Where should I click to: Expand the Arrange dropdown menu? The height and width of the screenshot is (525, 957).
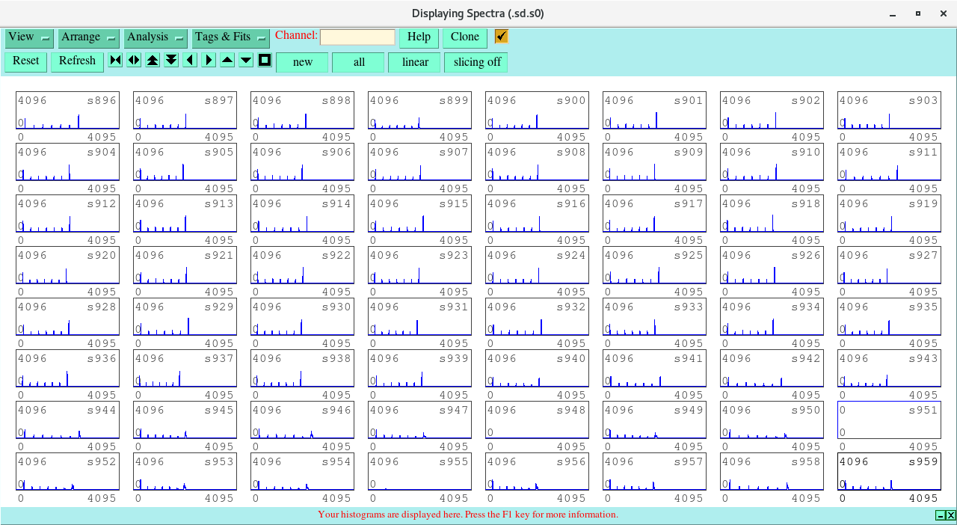(x=88, y=37)
